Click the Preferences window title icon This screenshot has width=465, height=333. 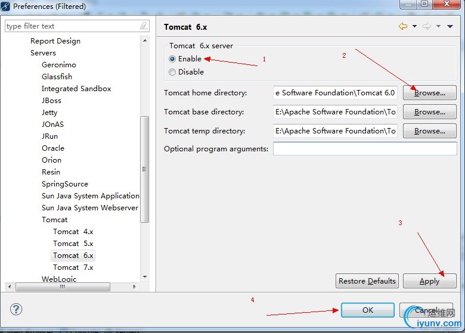coord(5,6)
